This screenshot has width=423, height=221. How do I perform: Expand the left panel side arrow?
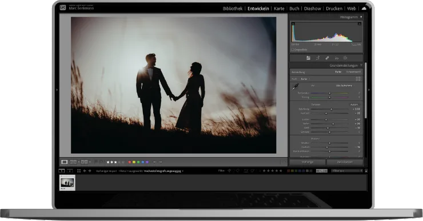coord(57,90)
